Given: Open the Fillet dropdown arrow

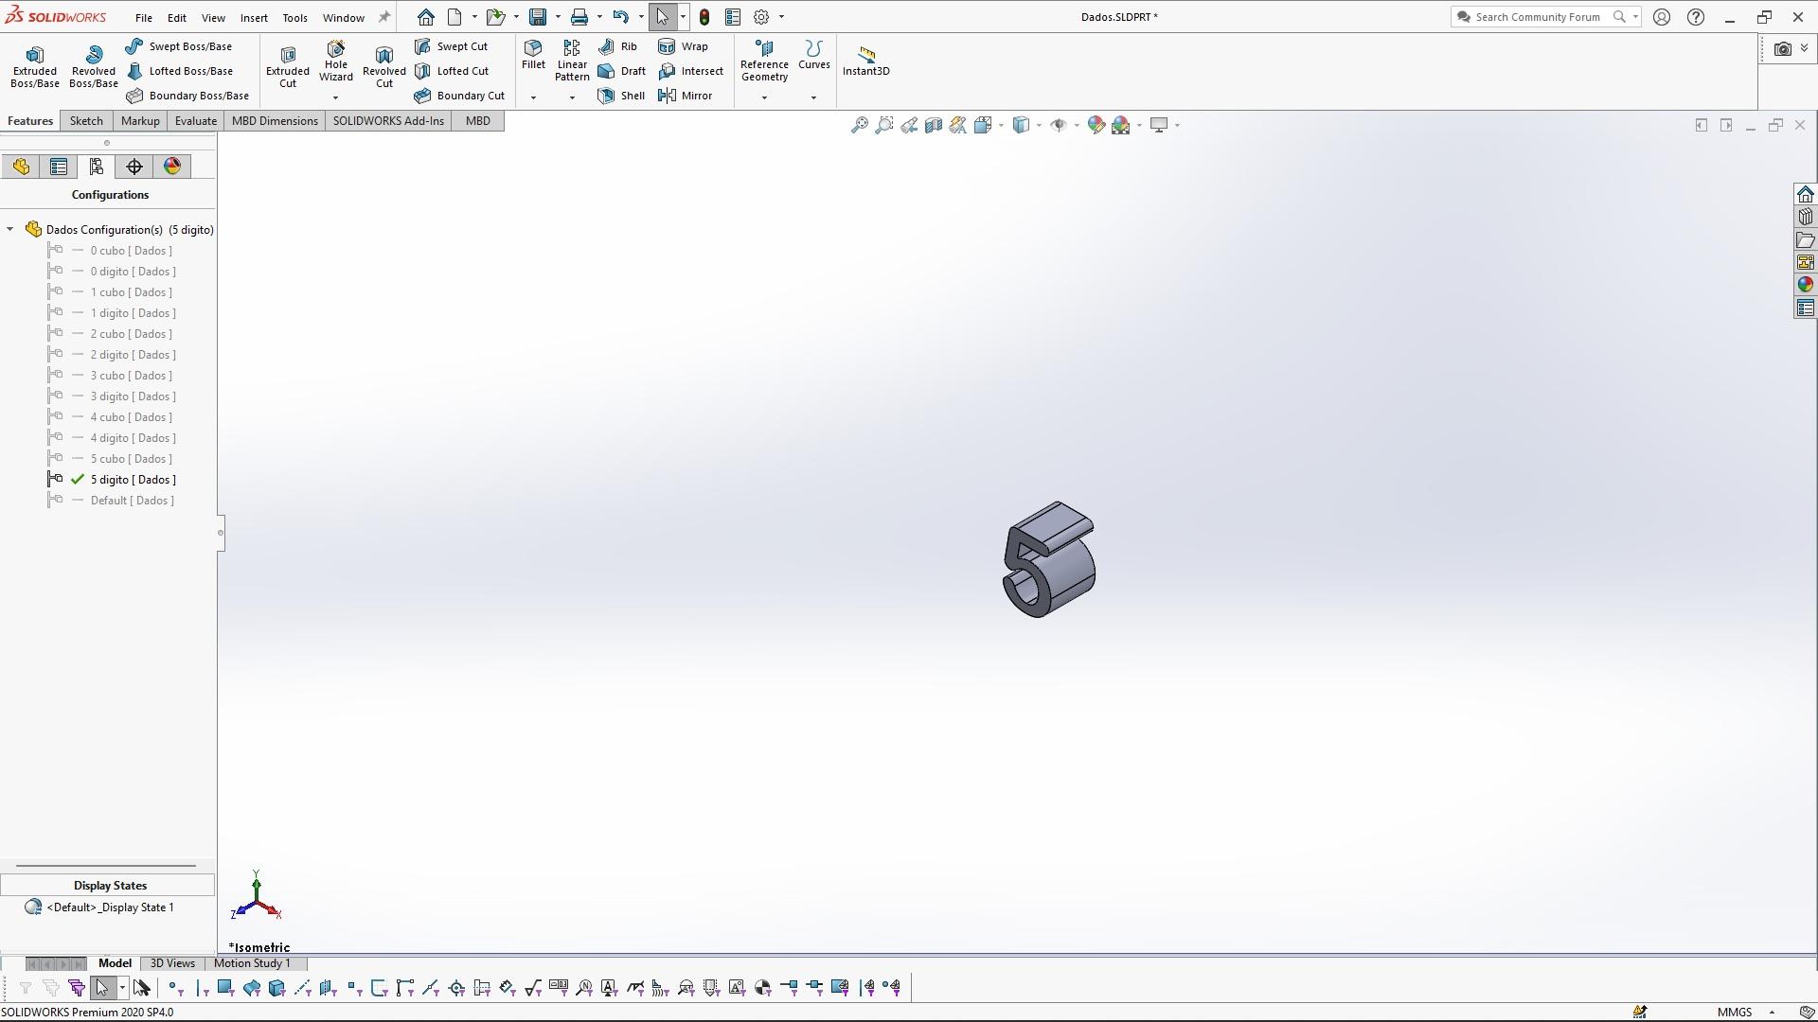Looking at the screenshot, I should 533,97.
